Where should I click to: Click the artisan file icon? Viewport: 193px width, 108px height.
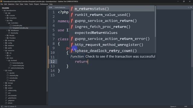click(6, 103)
